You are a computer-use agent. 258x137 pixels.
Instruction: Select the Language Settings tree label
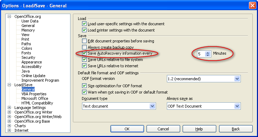[30, 108]
